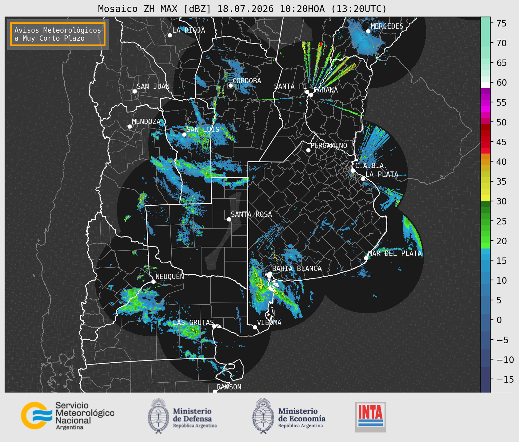Click the Neuquén city marker dot

pyautogui.click(x=153, y=282)
